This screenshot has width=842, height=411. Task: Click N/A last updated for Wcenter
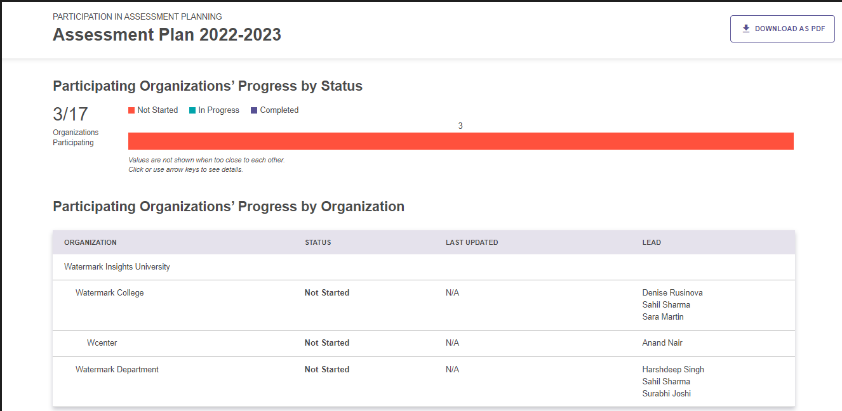coord(452,343)
